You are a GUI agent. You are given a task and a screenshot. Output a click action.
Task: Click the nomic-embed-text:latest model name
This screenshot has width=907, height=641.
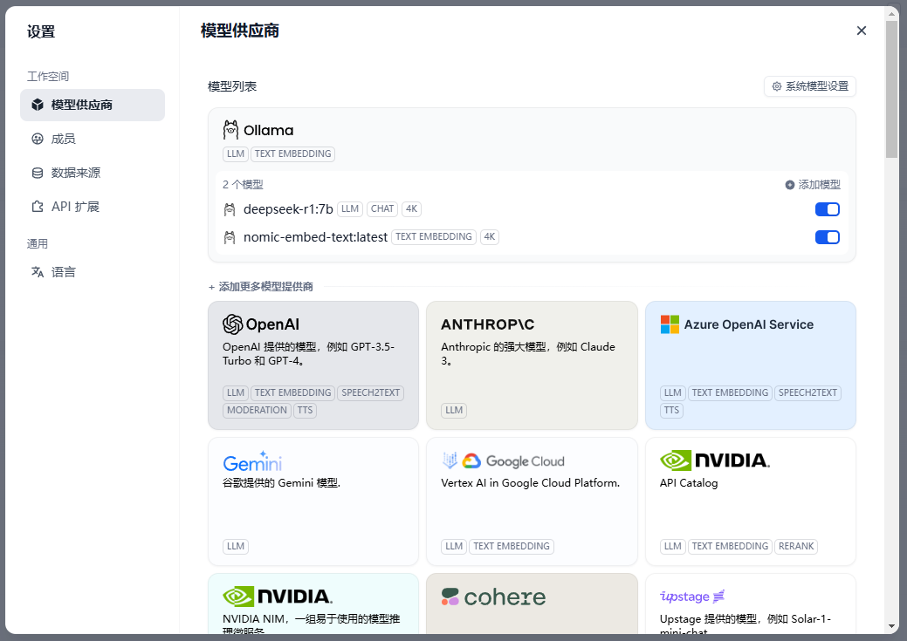(x=315, y=237)
